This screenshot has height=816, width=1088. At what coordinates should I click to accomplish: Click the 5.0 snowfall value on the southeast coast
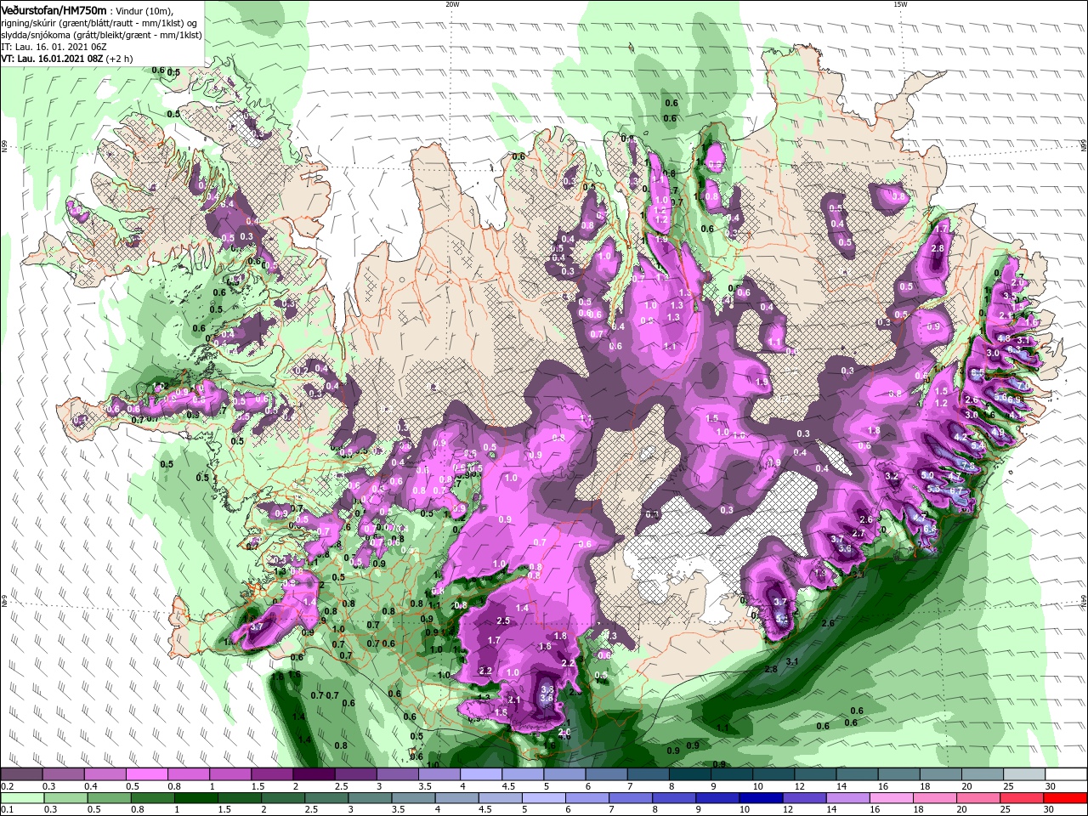[x=927, y=475]
